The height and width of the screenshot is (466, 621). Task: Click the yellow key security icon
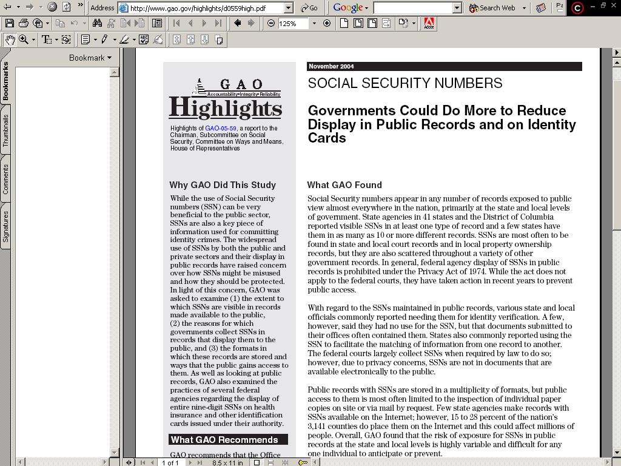(303, 462)
